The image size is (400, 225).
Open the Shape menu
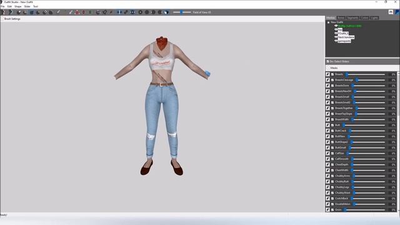(x=18, y=6)
